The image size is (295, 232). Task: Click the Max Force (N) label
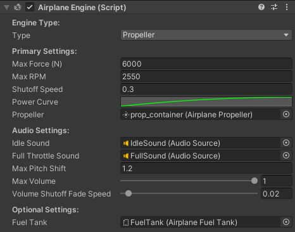37,64
